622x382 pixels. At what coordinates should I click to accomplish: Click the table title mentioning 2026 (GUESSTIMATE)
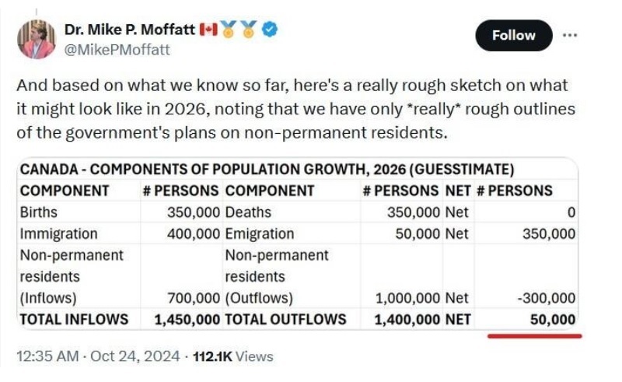tap(267, 170)
